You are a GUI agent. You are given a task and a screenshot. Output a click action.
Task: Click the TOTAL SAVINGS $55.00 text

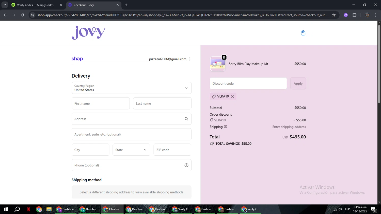233,144
